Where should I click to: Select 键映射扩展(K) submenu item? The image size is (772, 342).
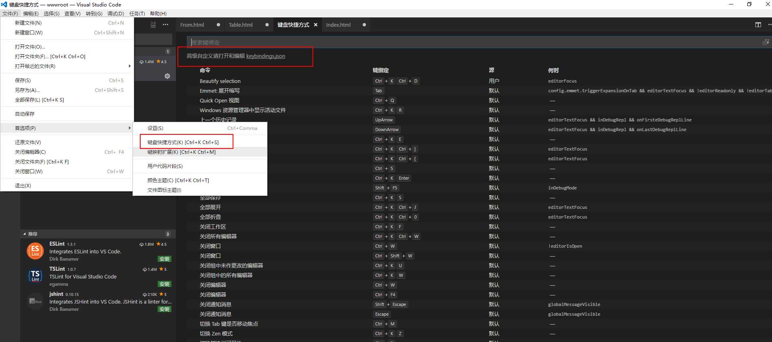pos(200,152)
